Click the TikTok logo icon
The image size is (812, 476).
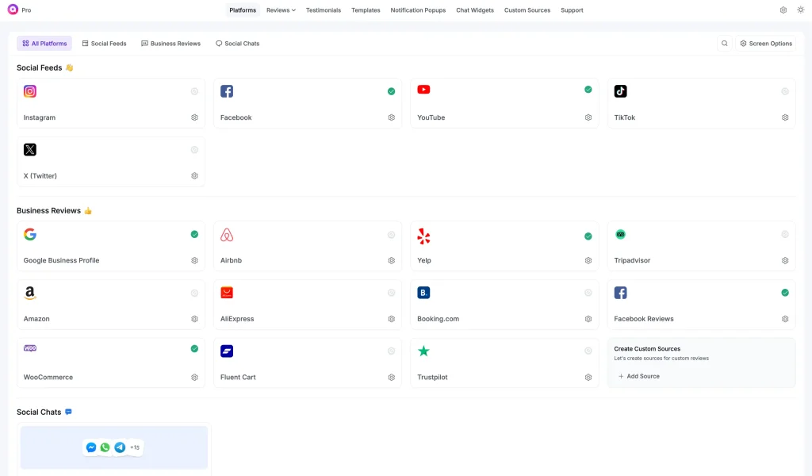pos(620,91)
